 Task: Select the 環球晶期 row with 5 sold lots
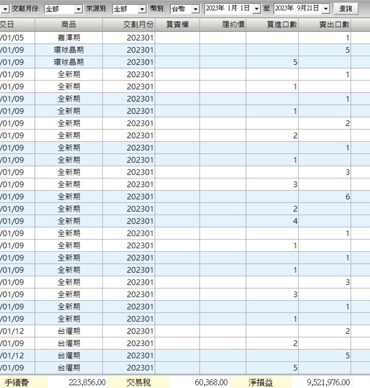68,50
